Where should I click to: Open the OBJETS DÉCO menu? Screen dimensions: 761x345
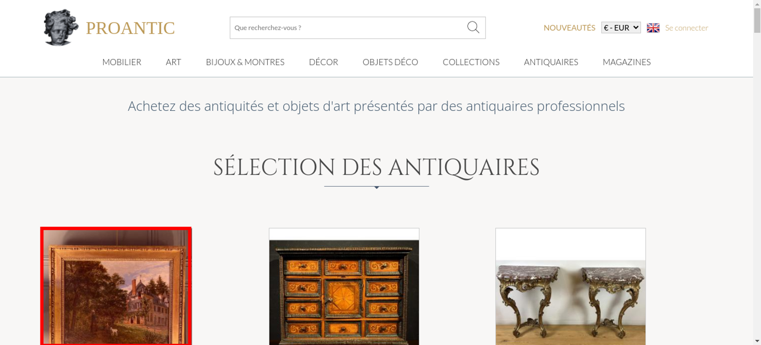(x=390, y=62)
